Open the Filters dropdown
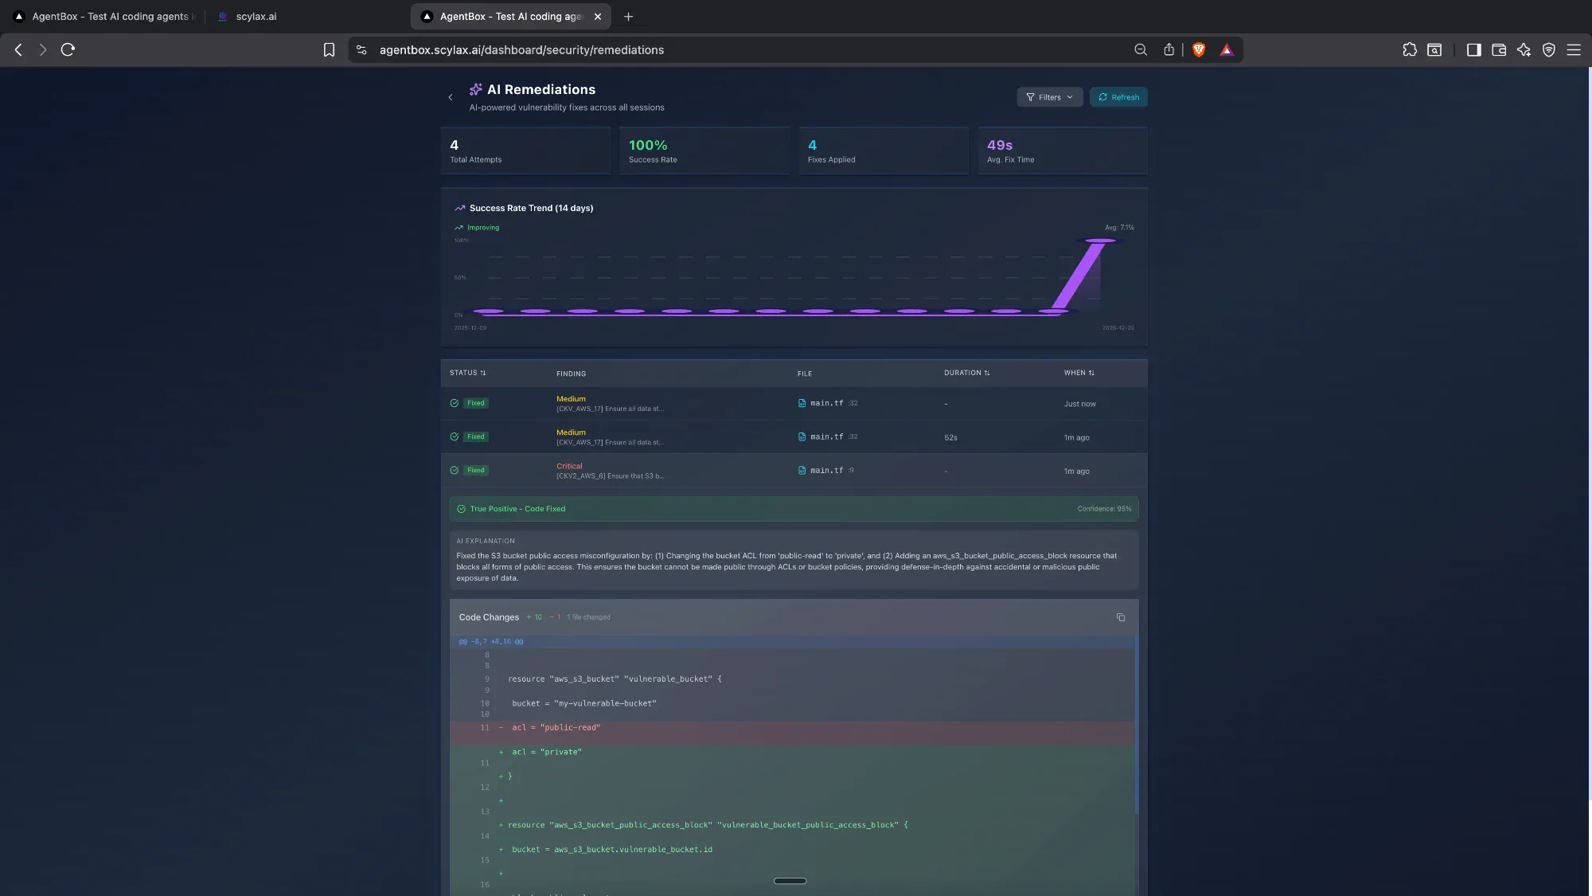This screenshot has width=1592, height=896. pos(1049,97)
